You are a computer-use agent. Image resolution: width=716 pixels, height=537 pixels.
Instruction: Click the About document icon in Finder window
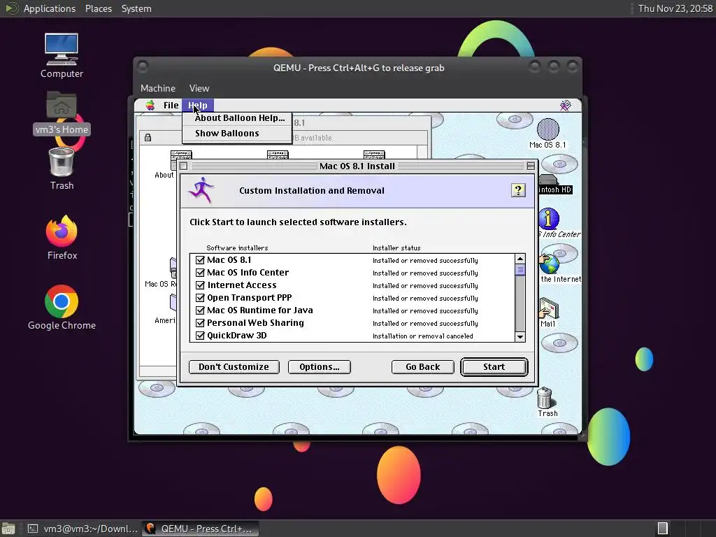coord(181,155)
